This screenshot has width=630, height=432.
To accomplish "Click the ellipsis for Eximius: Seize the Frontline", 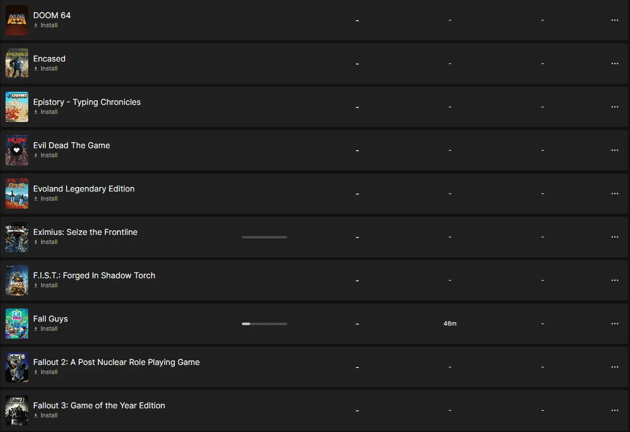I will (614, 237).
